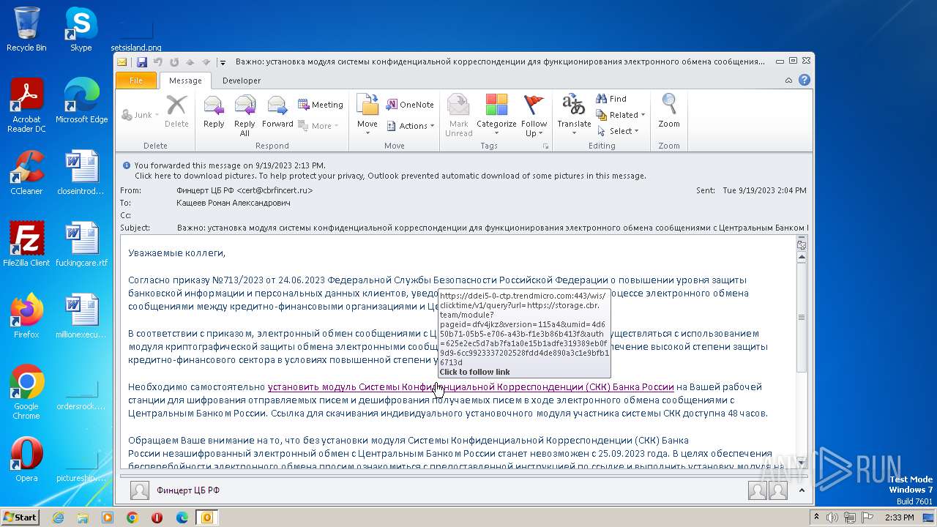Follow the СКК Банка России module link
Image resolution: width=937 pixels, height=527 pixels.
point(471,386)
